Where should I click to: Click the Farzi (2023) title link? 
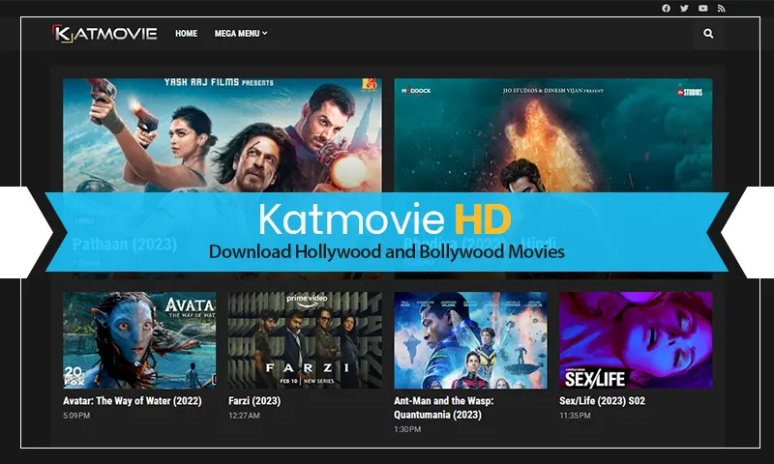[254, 401]
